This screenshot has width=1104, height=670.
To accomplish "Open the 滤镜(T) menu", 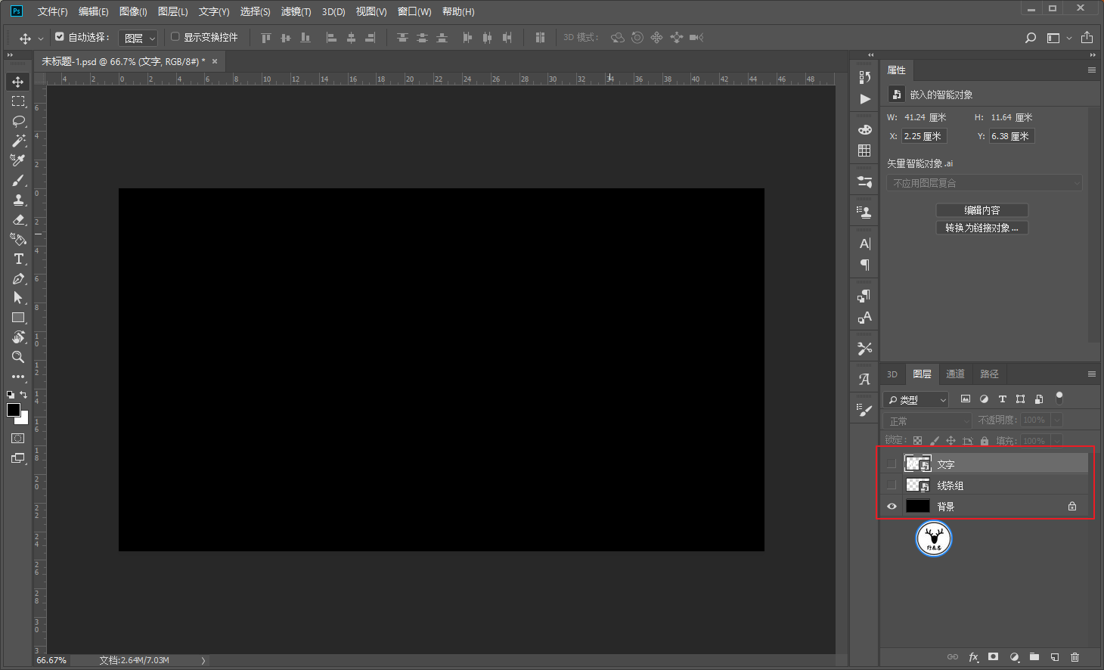I will (296, 11).
